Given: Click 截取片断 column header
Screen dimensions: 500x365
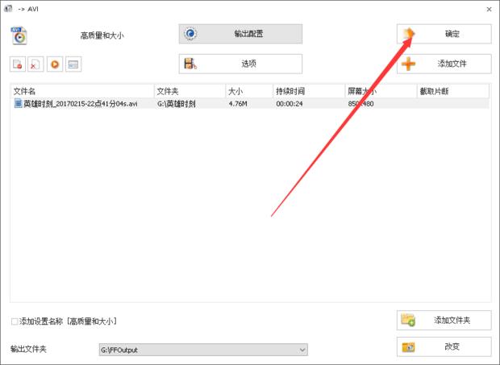Looking at the screenshot, I should [452, 91].
